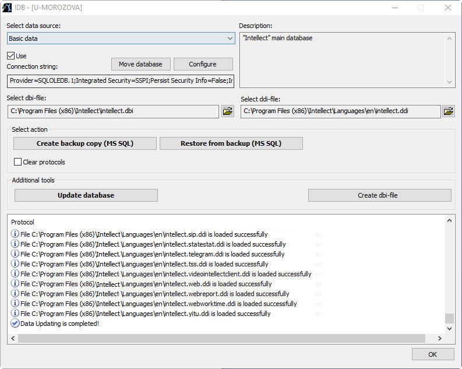Select the intellect.webreport.ddi loaded successfully line
Viewport: 462px width, 369px height.
pos(155,294)
